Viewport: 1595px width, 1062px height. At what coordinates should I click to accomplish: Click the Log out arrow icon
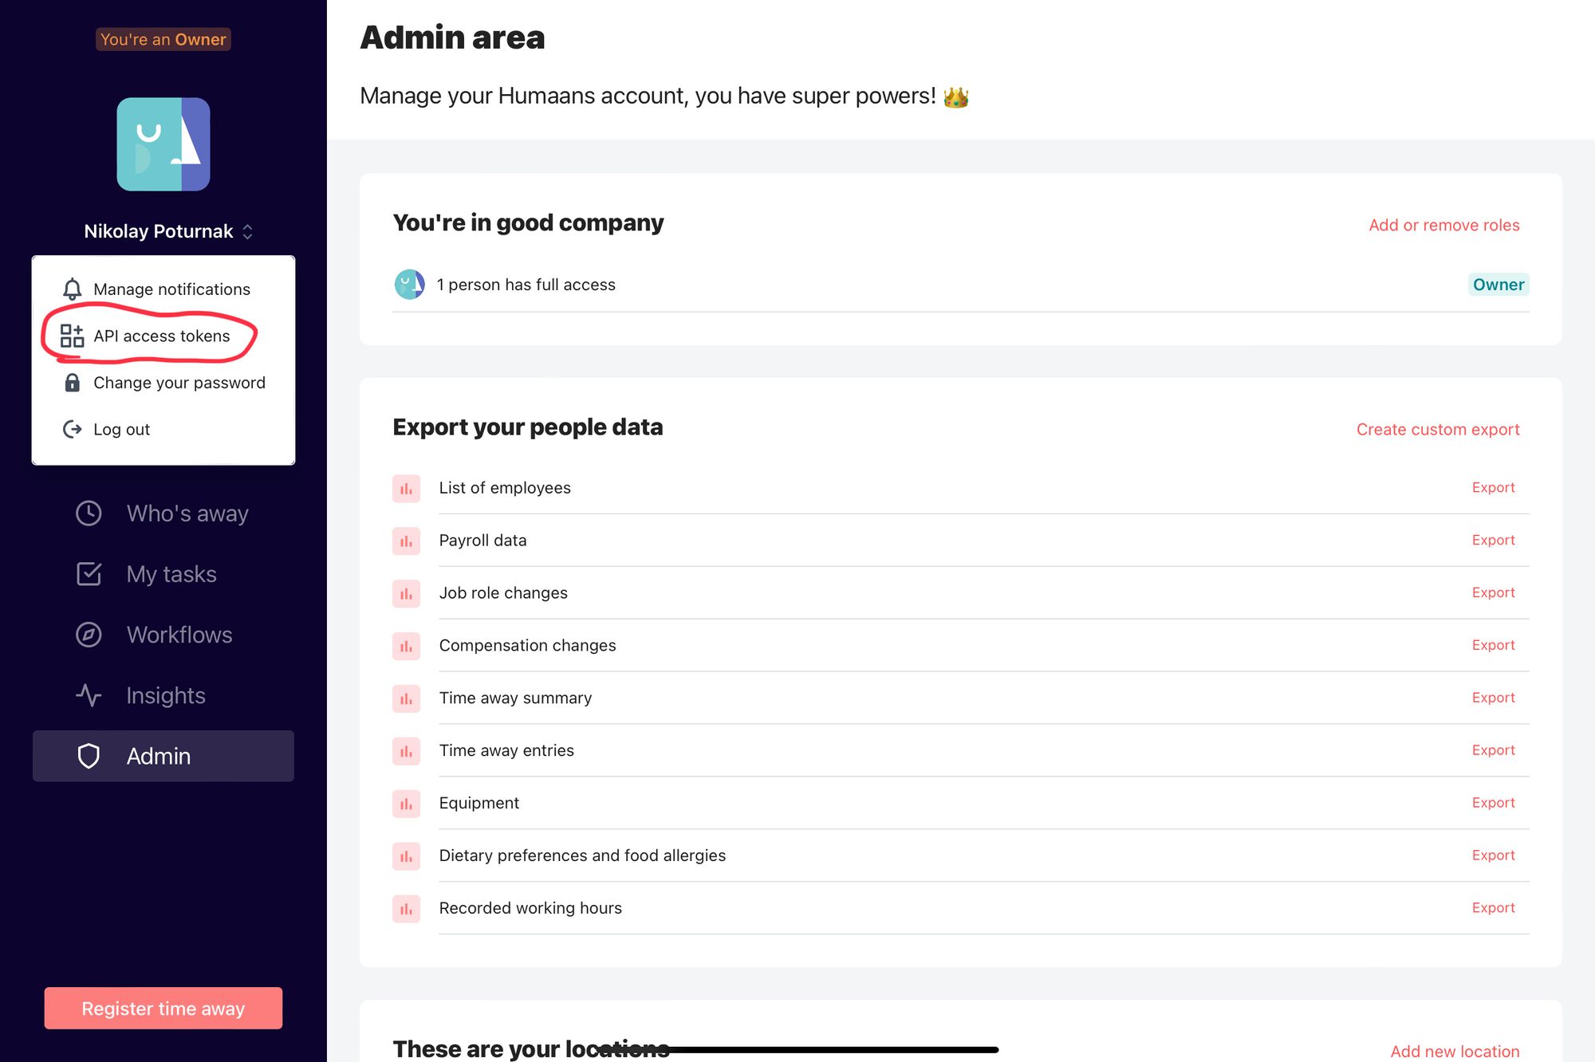(72, 429)
